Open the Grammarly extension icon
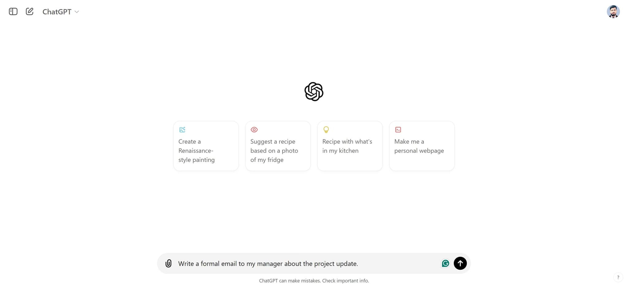 pos(445,263)
